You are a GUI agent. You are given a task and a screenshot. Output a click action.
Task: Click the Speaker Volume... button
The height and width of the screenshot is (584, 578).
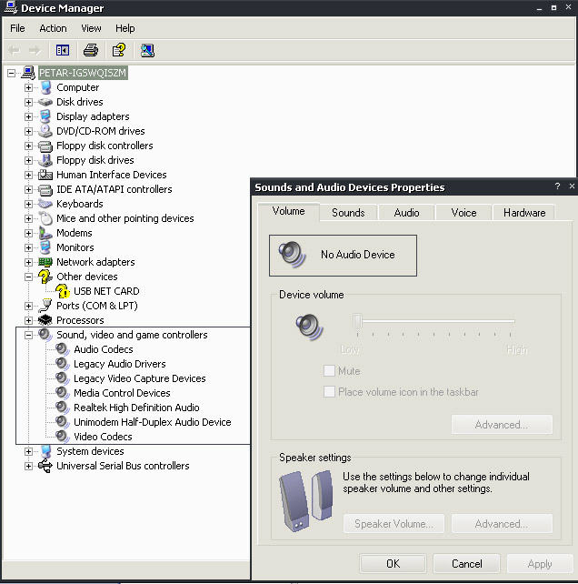394,524
